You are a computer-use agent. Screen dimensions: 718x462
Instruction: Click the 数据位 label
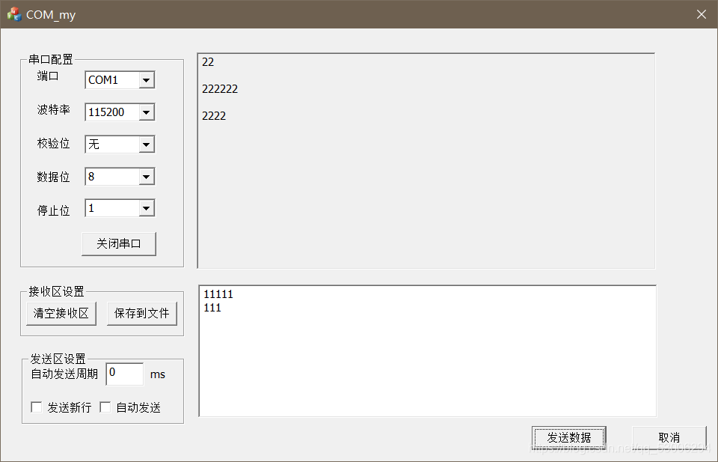pos(54,177)
